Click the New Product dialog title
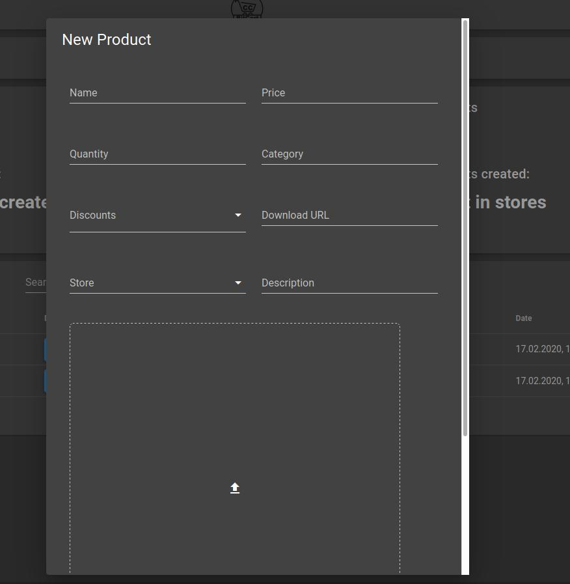The image size is (570, 584). 107,40
